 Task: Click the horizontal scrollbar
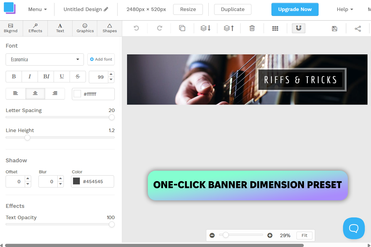point(154,245)
